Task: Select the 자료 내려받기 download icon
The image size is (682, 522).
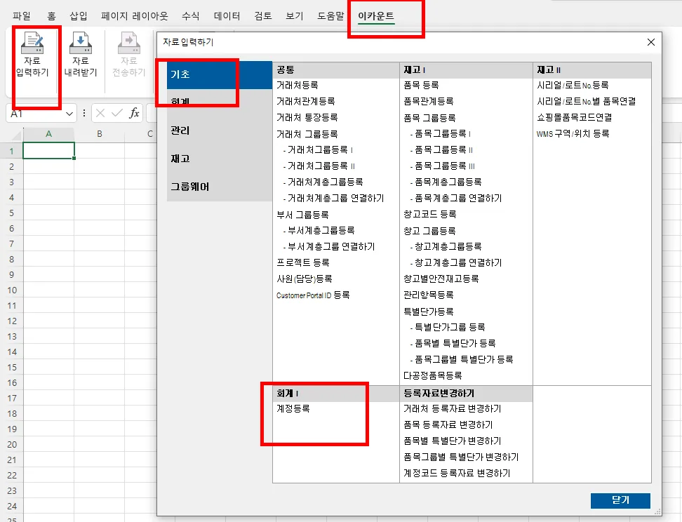Action: [81, 55]
